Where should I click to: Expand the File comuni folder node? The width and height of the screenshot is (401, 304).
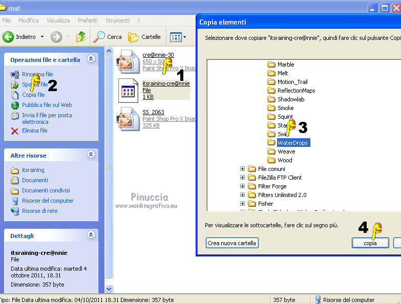coord(242,168)
